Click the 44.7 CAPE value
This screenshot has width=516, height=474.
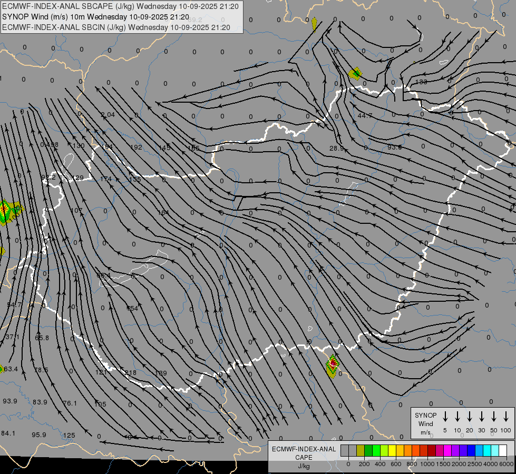pyautogui.click(x=365, y=116)
